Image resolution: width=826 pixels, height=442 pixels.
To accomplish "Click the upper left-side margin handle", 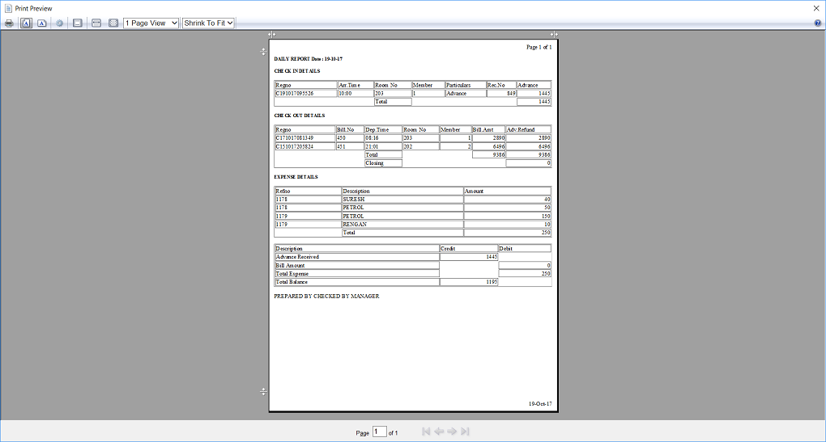I will pos(263,52).
